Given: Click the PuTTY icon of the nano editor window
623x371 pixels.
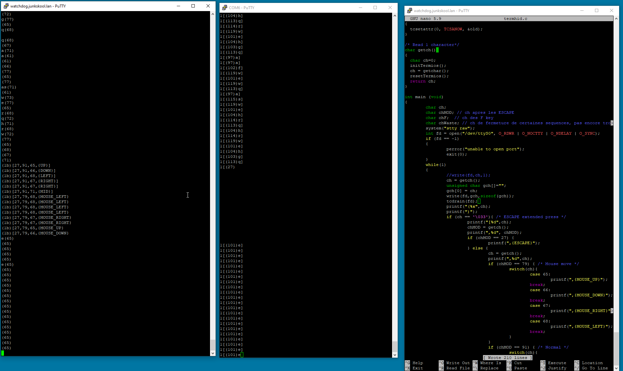Looking at the screenshot, I should click(410, 10).
